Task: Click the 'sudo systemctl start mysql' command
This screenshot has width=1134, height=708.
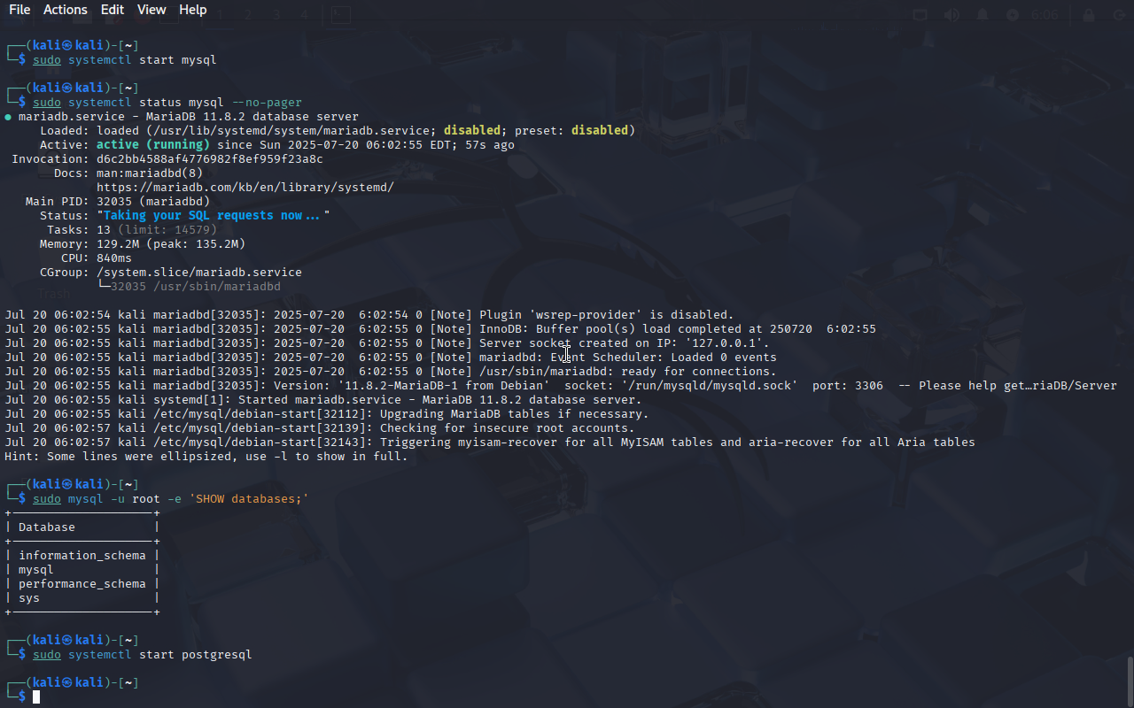Action: point(125,60)
